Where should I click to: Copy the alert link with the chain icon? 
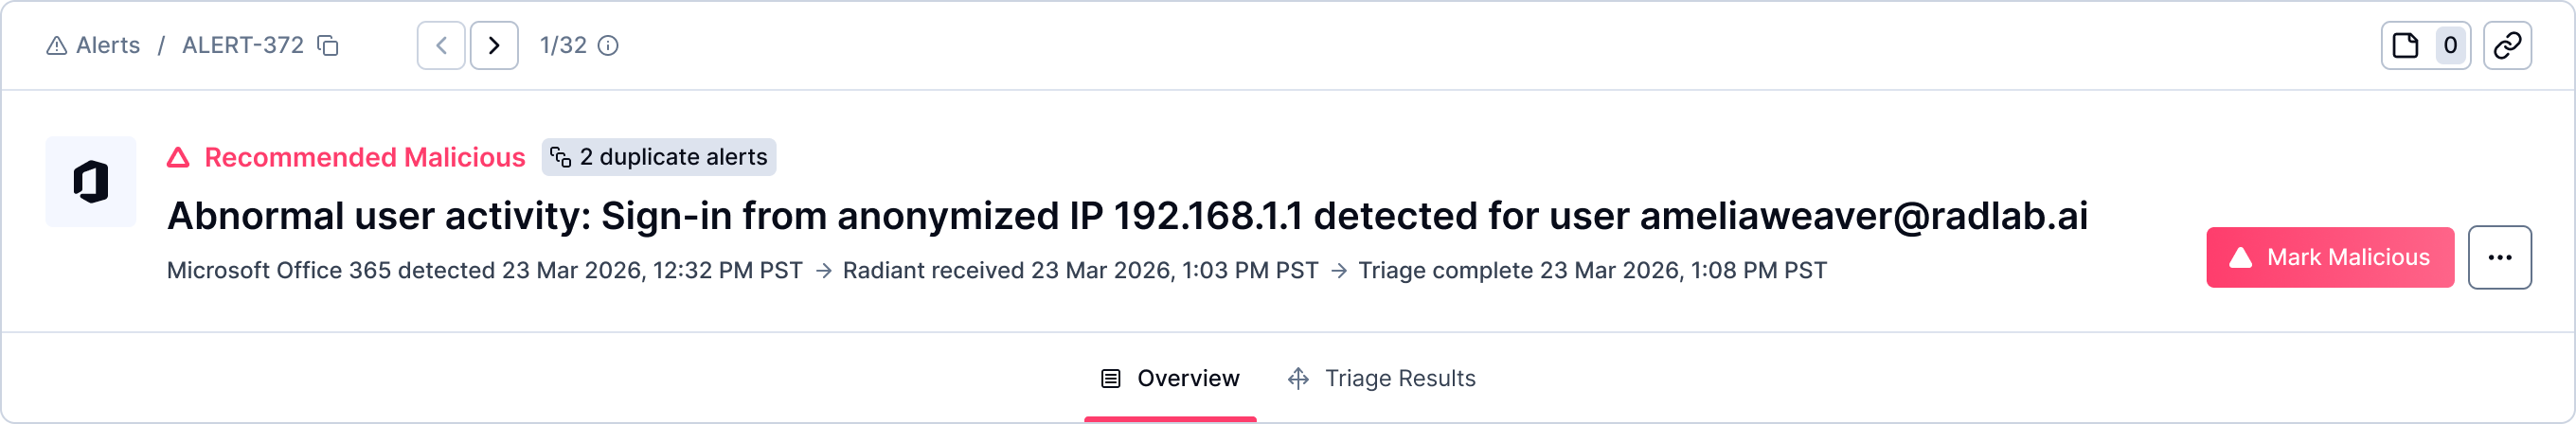2507,46
